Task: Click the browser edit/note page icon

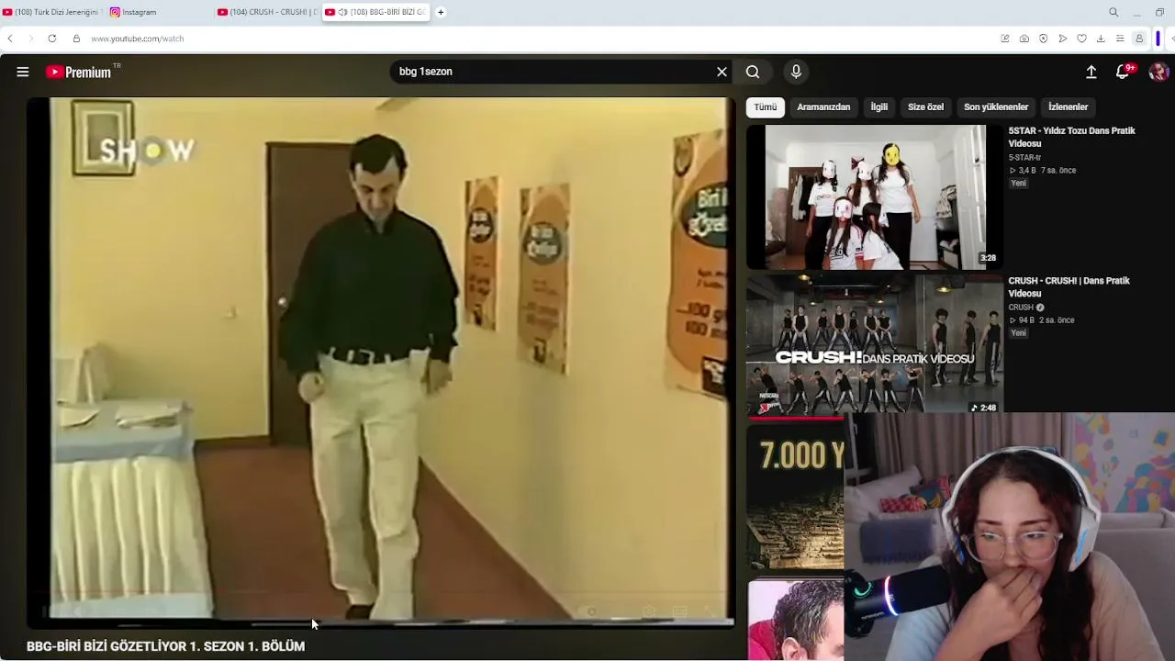Action: 1005,39
